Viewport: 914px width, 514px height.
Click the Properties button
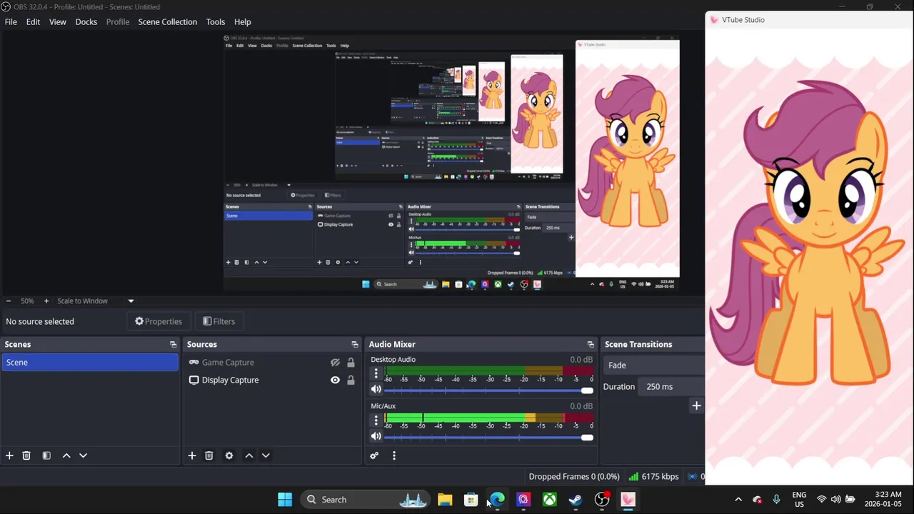(x=159, y=321)
